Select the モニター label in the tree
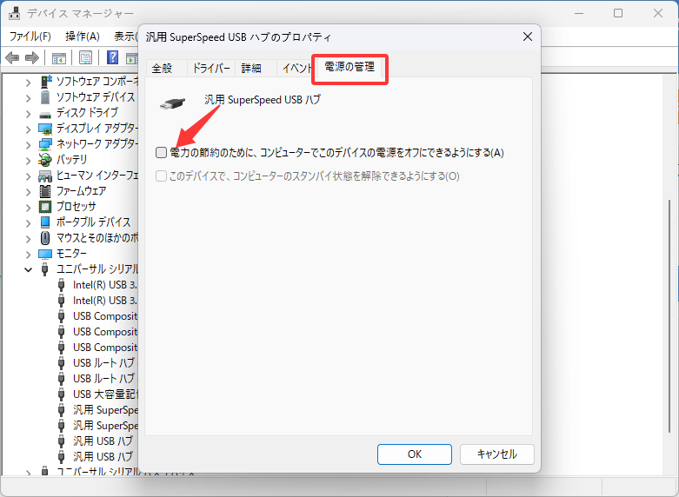The height and width of the screenshot is (497, 679). click(x=72, y=253)
